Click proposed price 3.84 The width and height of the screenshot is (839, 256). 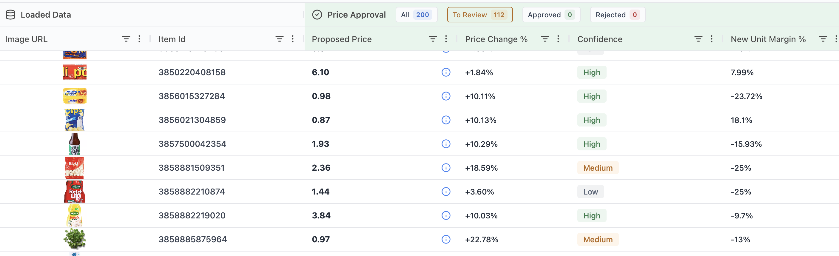[321, 215]
